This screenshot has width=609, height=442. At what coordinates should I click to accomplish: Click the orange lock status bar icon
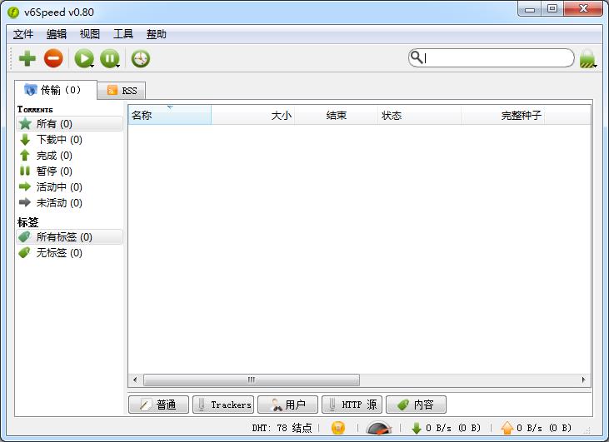pyautogui.click(x=337, y=428)
